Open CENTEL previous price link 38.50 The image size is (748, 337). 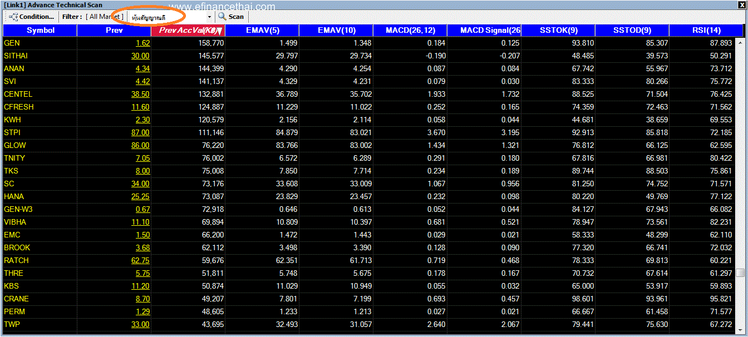click(140, 94)
